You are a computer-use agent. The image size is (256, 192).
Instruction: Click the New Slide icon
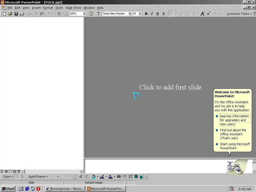point(65,14)
